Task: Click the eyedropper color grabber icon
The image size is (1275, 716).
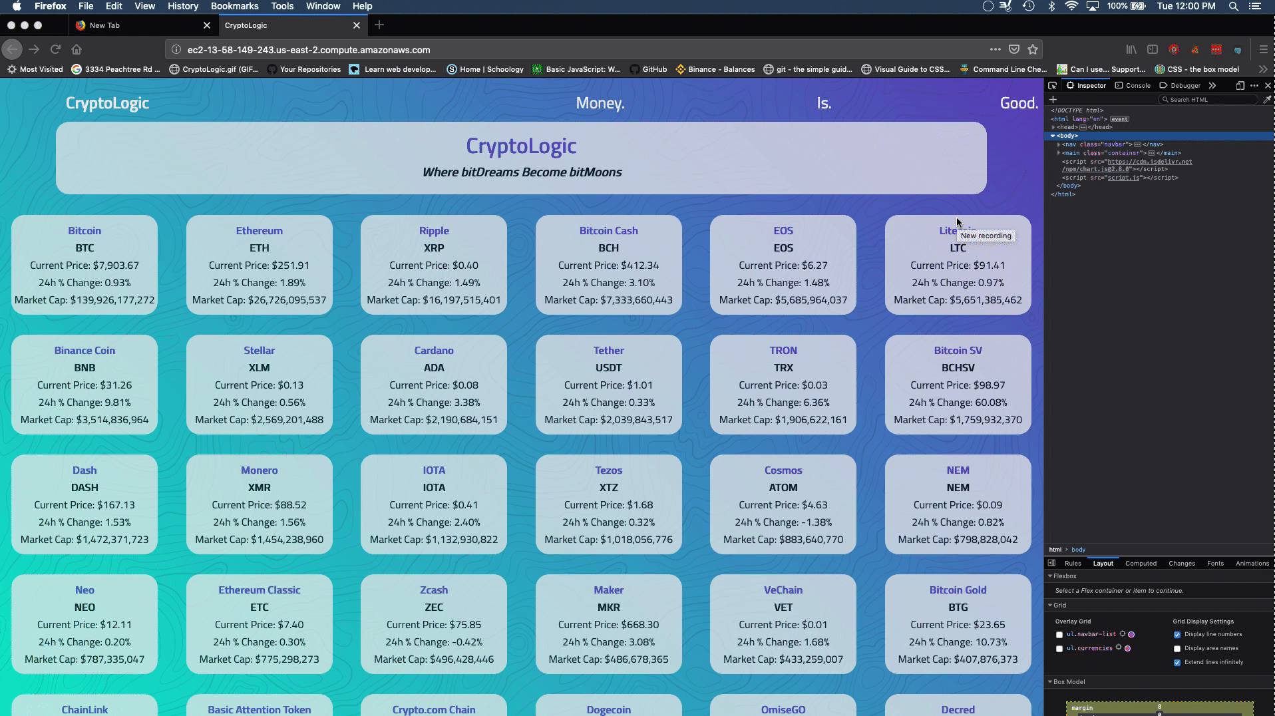Action: click(1267, 100)
